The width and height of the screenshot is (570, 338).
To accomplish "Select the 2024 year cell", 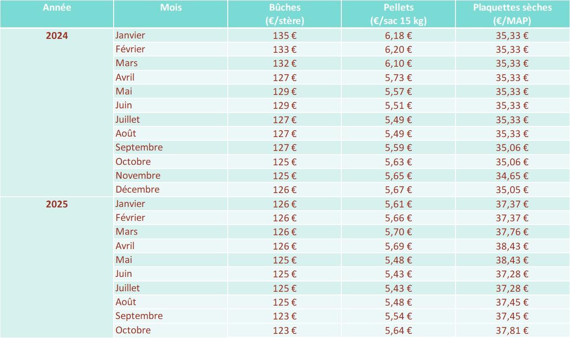I will pos(57,35).
